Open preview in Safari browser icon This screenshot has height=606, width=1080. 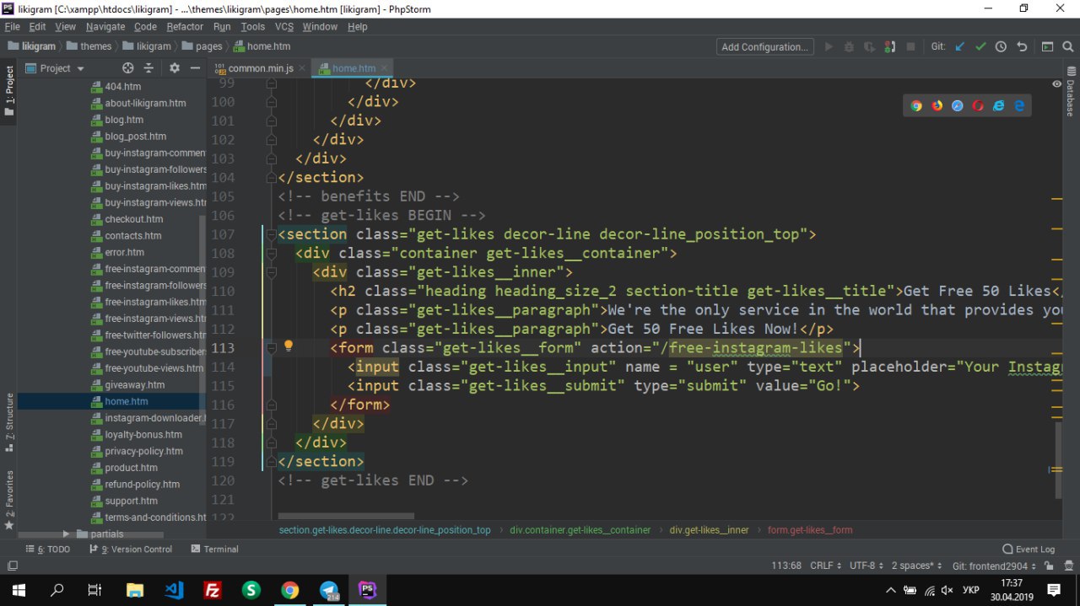pos(958,105)
